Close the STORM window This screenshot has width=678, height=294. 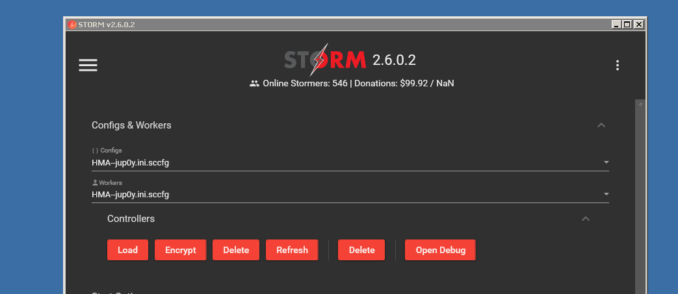click(638, 25)
